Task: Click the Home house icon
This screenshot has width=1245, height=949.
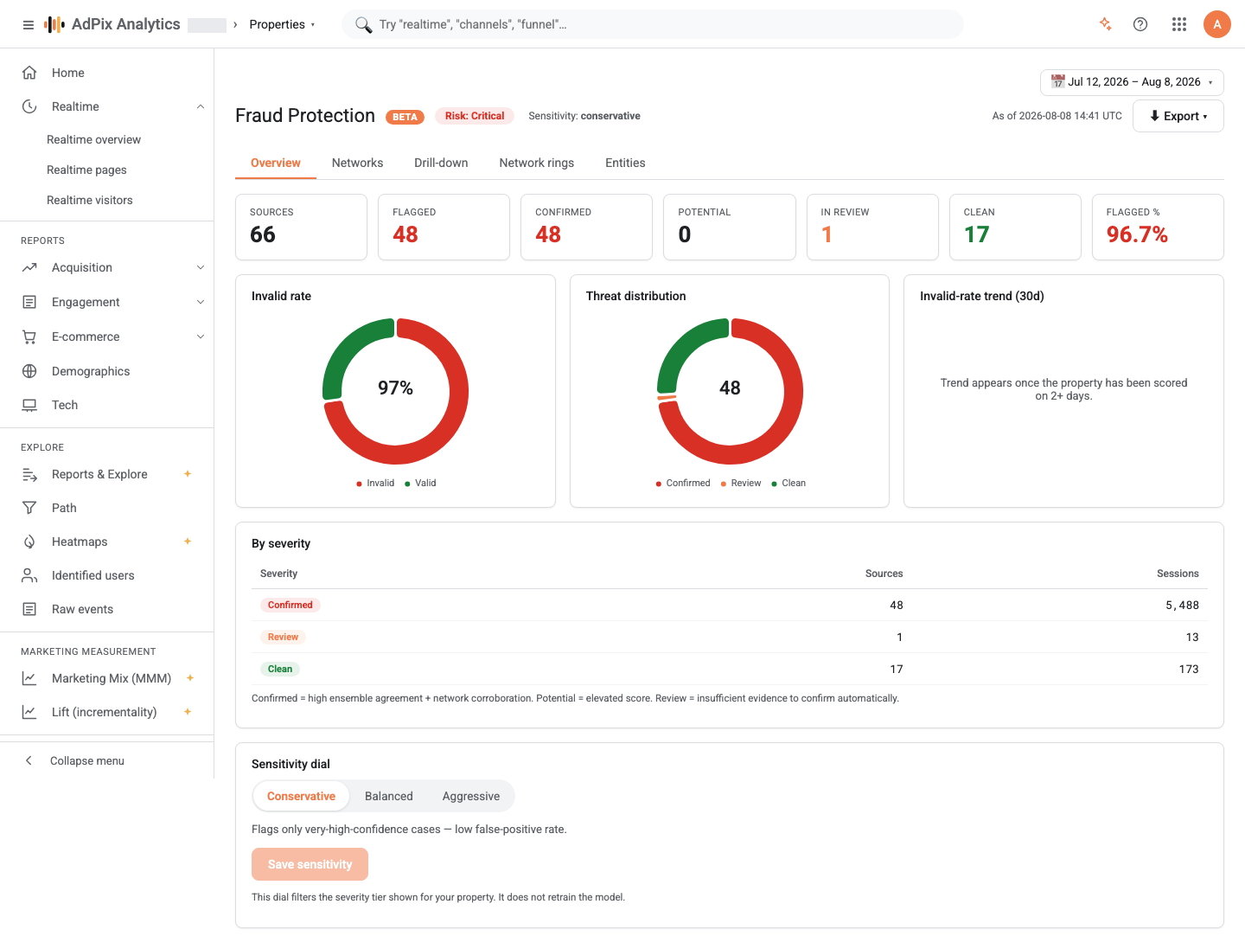Action: pos(29,73)
